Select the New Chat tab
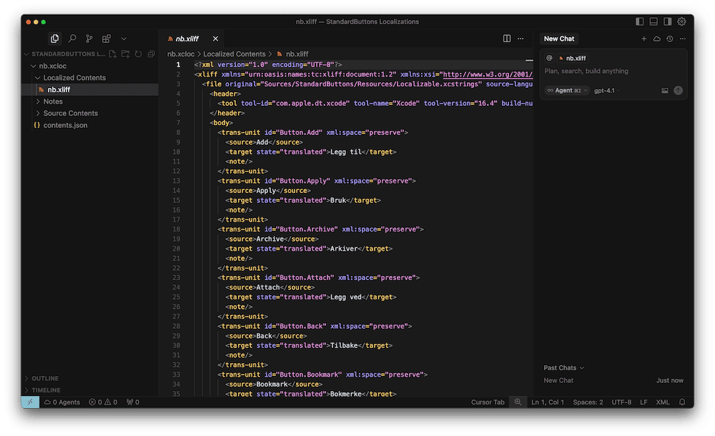The width and height of the screenshot is (715, 436). point(559,39)
